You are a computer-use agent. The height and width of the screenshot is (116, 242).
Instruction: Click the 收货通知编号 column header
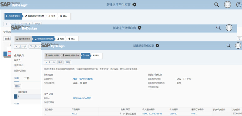point(148,110)
